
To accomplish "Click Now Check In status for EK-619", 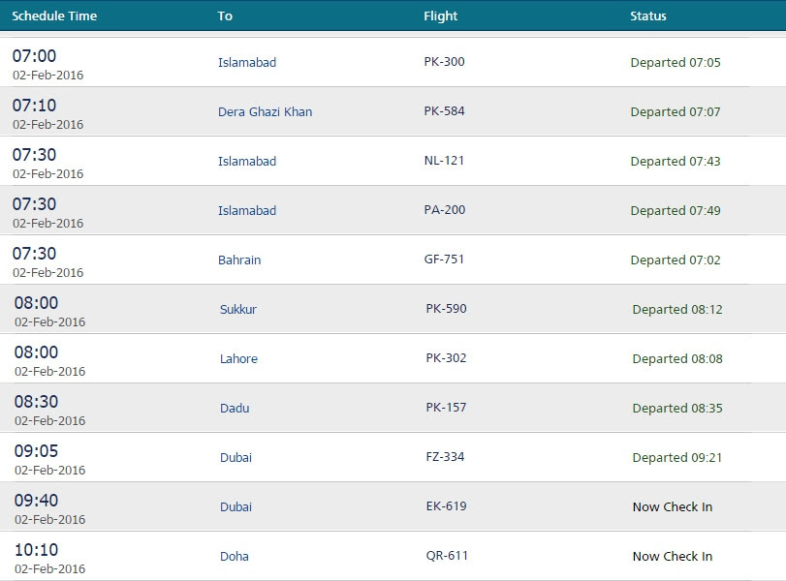I will point(672,506).
